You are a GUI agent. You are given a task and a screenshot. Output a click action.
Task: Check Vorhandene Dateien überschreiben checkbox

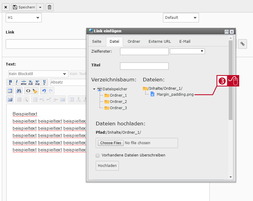click(x=98, y=156)
